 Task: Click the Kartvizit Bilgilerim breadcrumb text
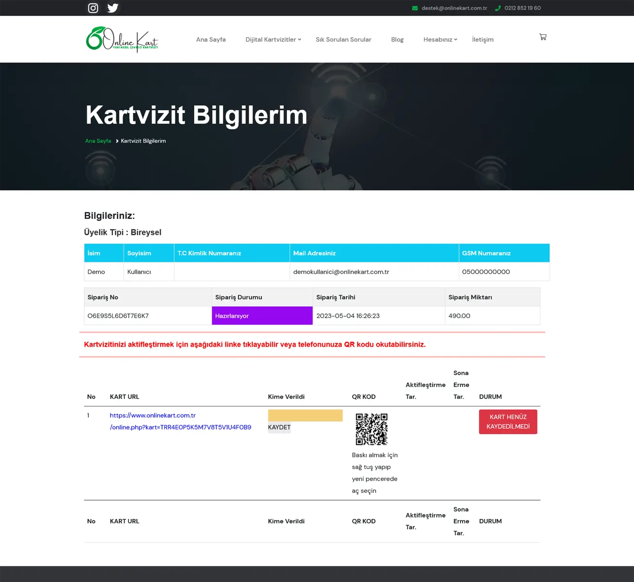tap(143, 141)
